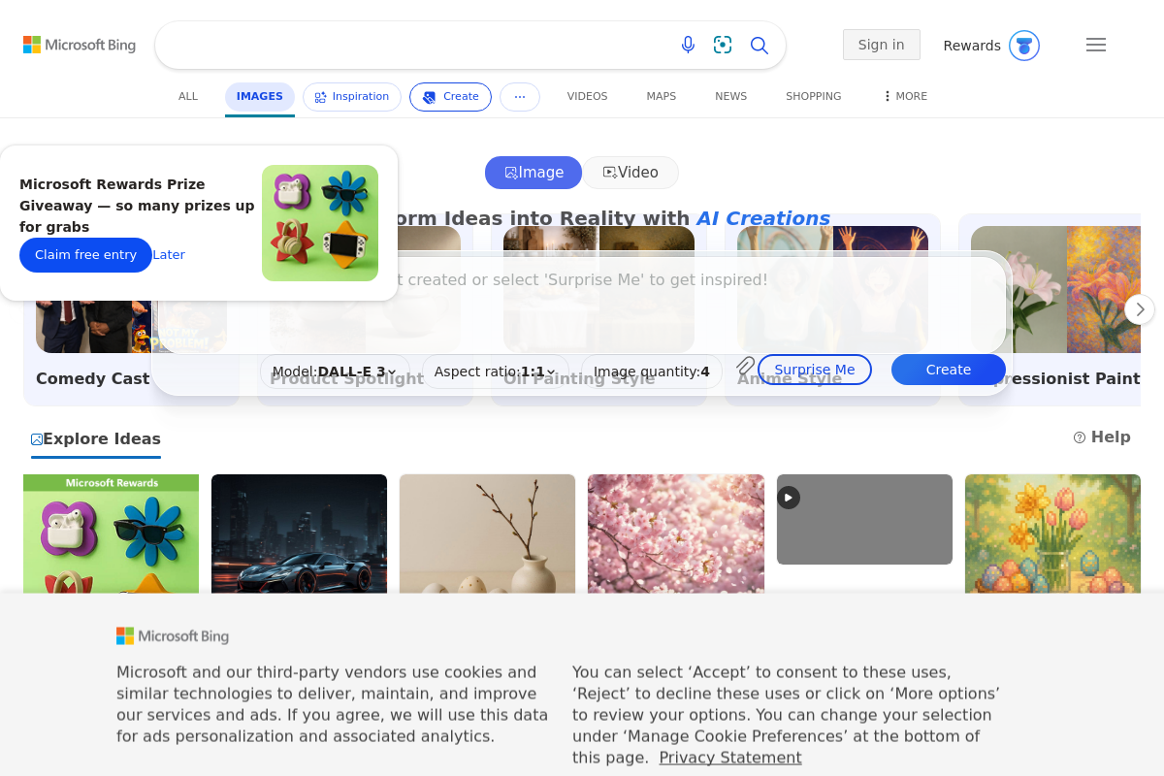This screenshot has height=776, width=1164.
Task: Change Image quantity setting
Action: (x=652, y=372)
